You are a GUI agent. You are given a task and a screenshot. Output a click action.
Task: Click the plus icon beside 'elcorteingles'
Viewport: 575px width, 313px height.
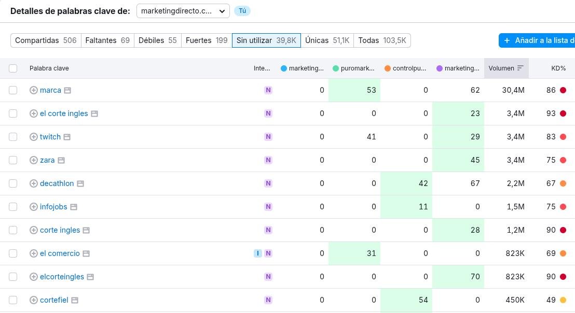34,277
